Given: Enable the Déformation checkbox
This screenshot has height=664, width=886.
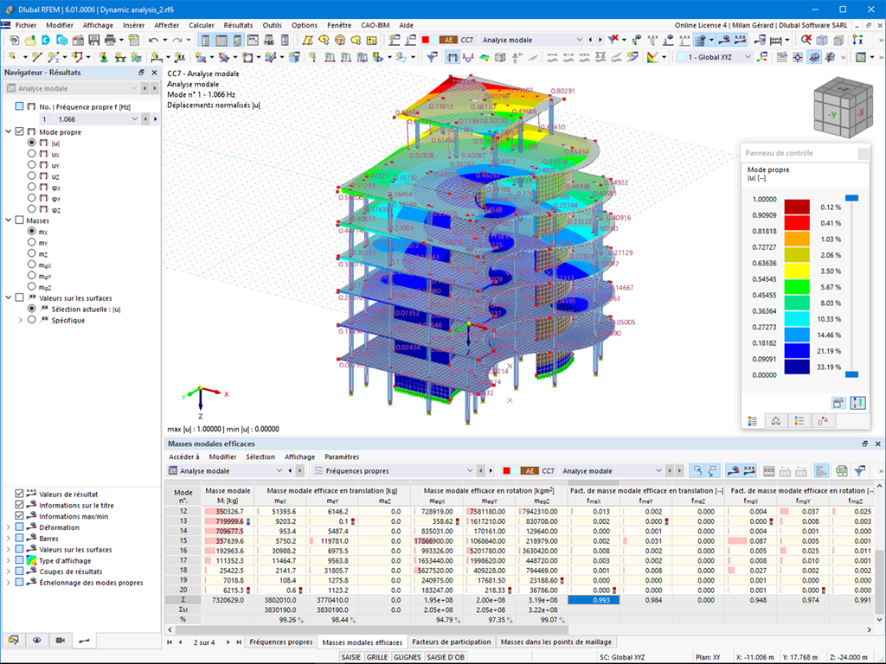Looking at the screenshot, I should click(20, 527).
